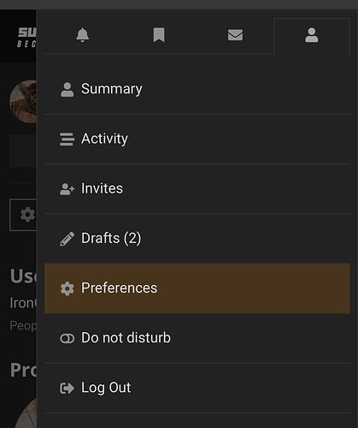Viewport: 358px width, 428px height.
Task: Select the highlighted Preferences item
Action: 197,288
